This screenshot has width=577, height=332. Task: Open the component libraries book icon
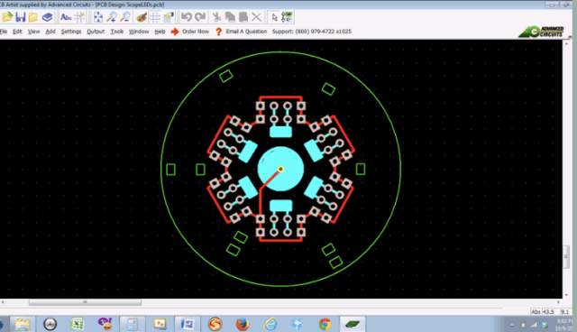click(x=47, y=17)
